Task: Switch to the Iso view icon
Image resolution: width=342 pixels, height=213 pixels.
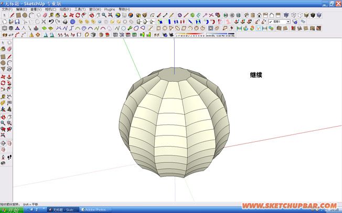Action: click(247, 15)
